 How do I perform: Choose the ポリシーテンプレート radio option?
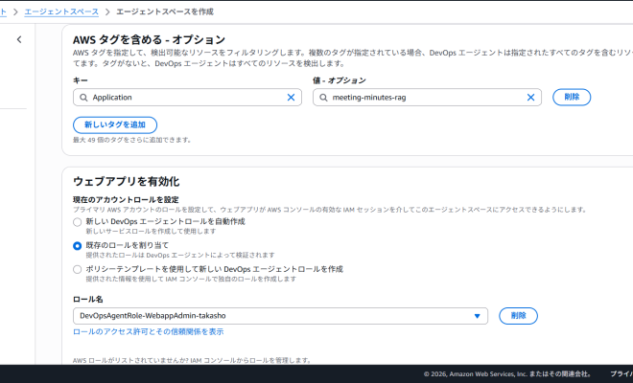[x=78, y=269]
